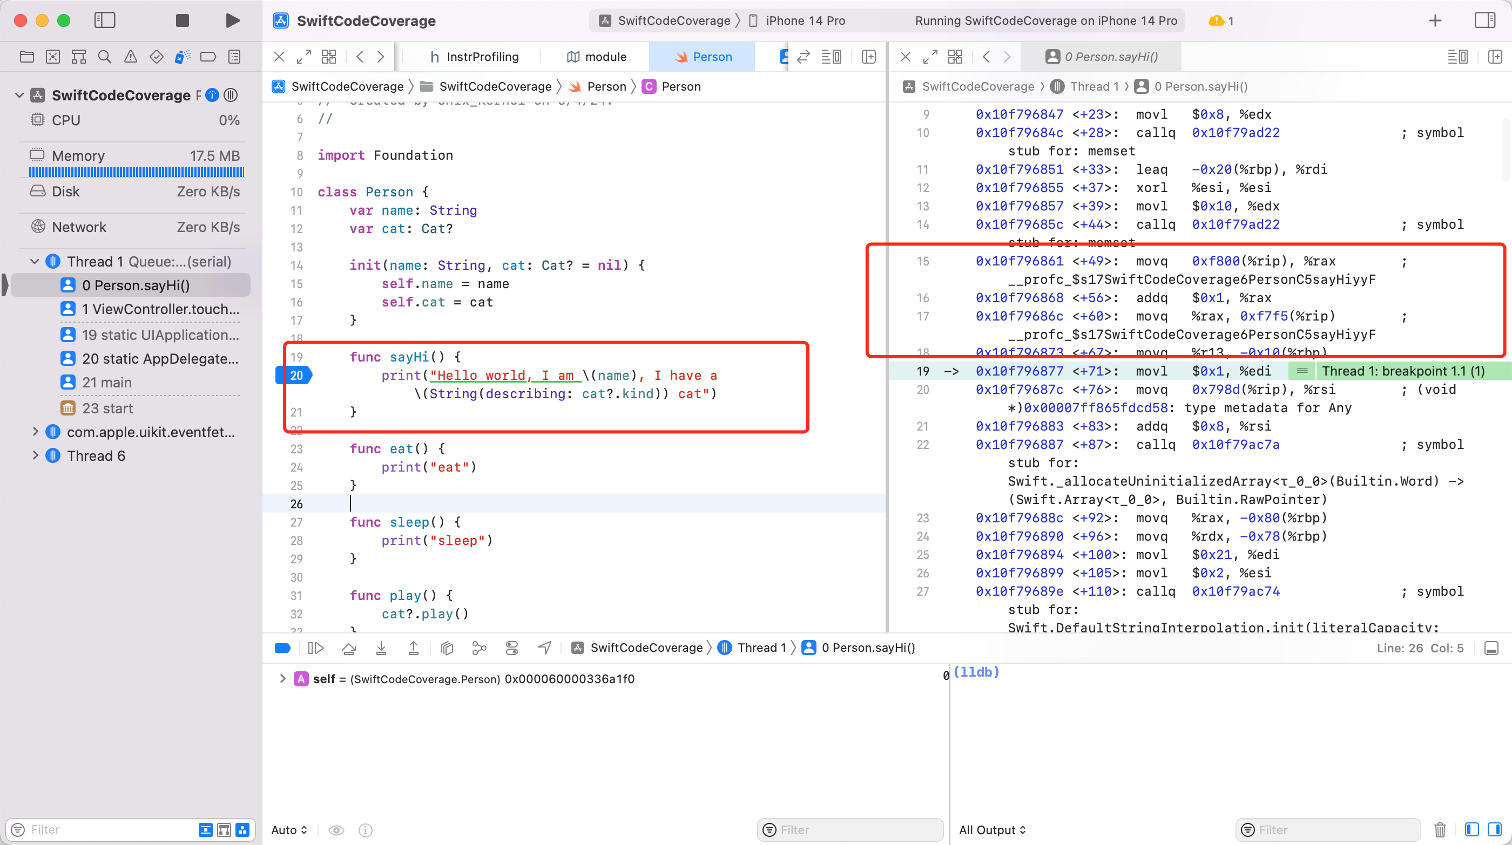This screenshot has height=845, width=1512.
Task: Open the Debug View Hierarchy tool
Action: click(447, 648)
